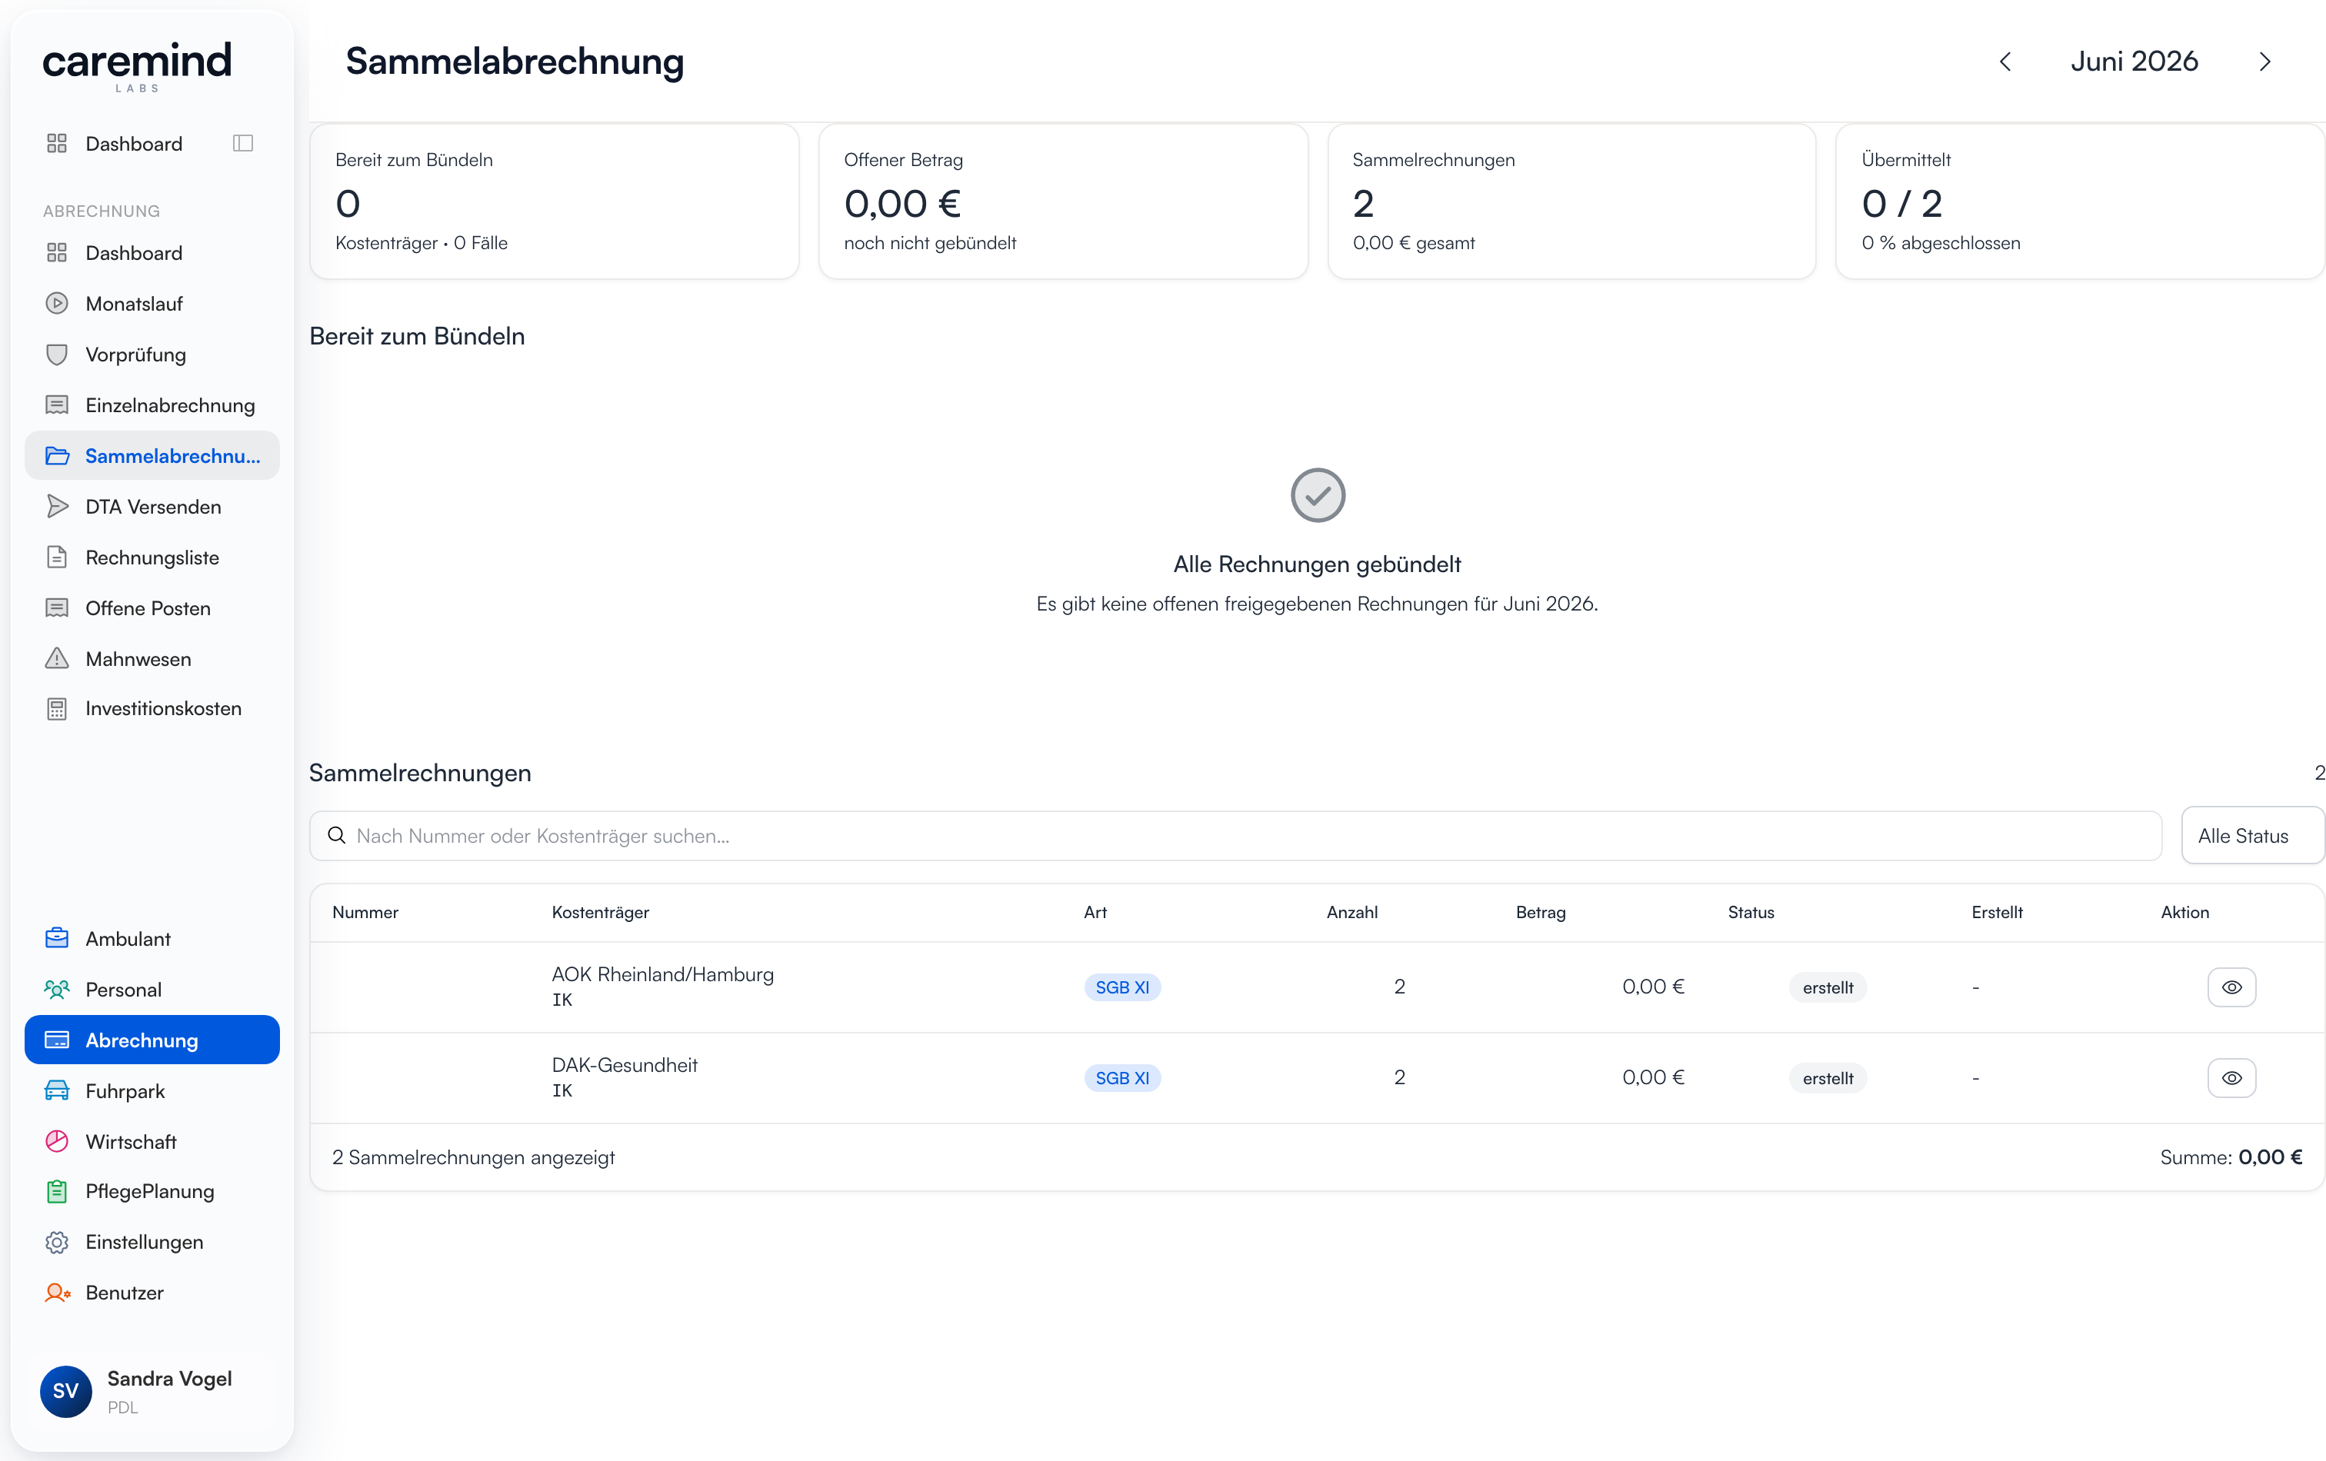Advance to the month after Juni 2026

(2264, 62)
